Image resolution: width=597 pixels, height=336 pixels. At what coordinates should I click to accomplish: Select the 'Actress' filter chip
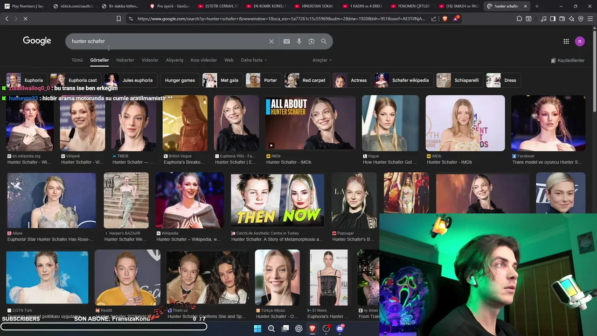(x=352, y=80)
